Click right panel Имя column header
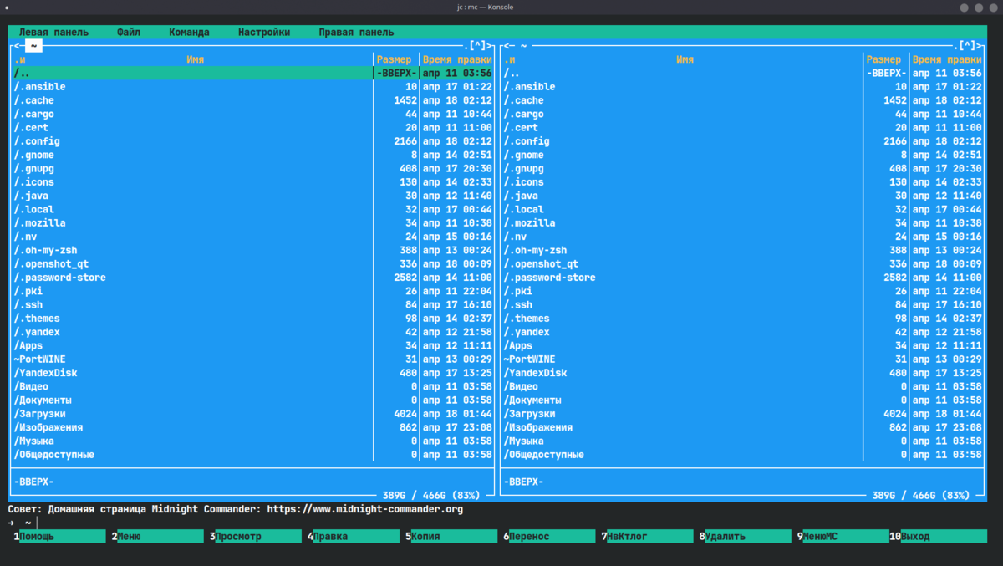Screen dimensions: 1003x566 [685, 59]
